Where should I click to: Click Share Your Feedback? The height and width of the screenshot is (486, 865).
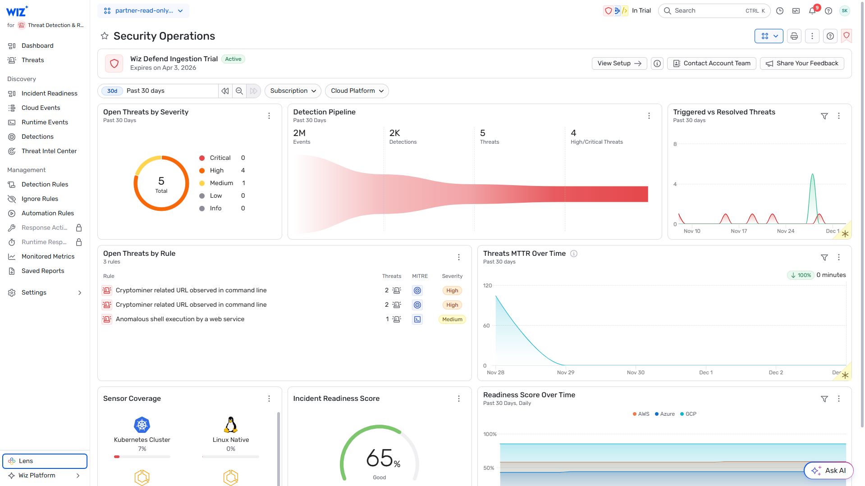coord(801,63)
